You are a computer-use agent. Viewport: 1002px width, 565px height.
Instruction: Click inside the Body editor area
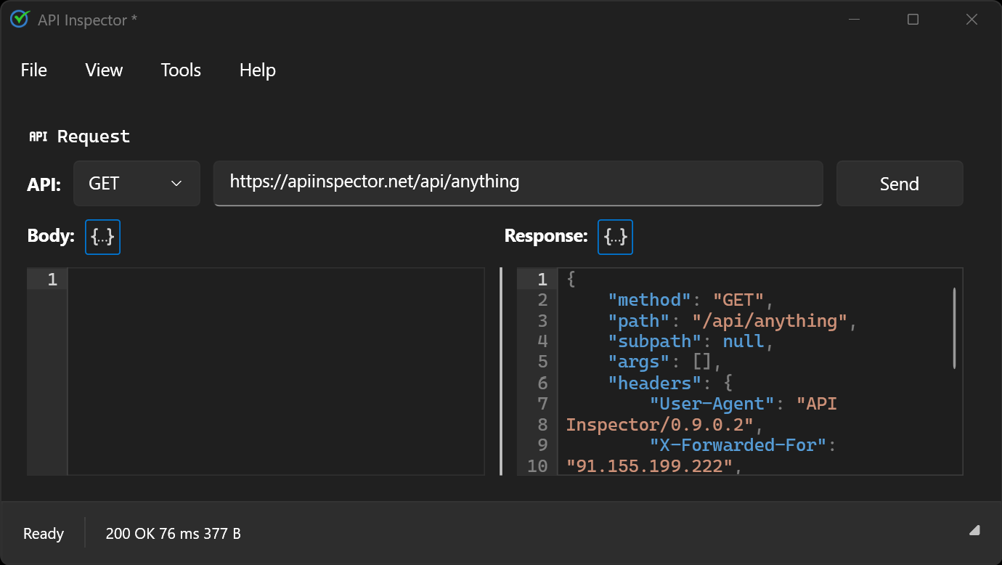tap(276, 372)
